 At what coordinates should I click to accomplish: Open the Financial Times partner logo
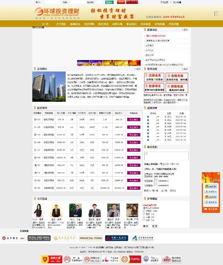coord(91,238)
